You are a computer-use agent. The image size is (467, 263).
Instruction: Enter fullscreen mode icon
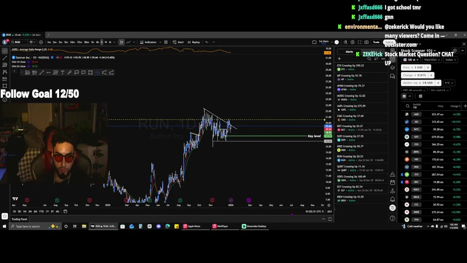[x=359, y=42]
